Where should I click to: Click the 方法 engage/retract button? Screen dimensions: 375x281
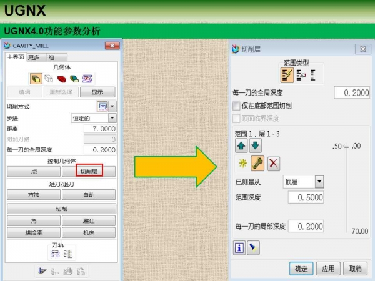[x=34, y=195]
